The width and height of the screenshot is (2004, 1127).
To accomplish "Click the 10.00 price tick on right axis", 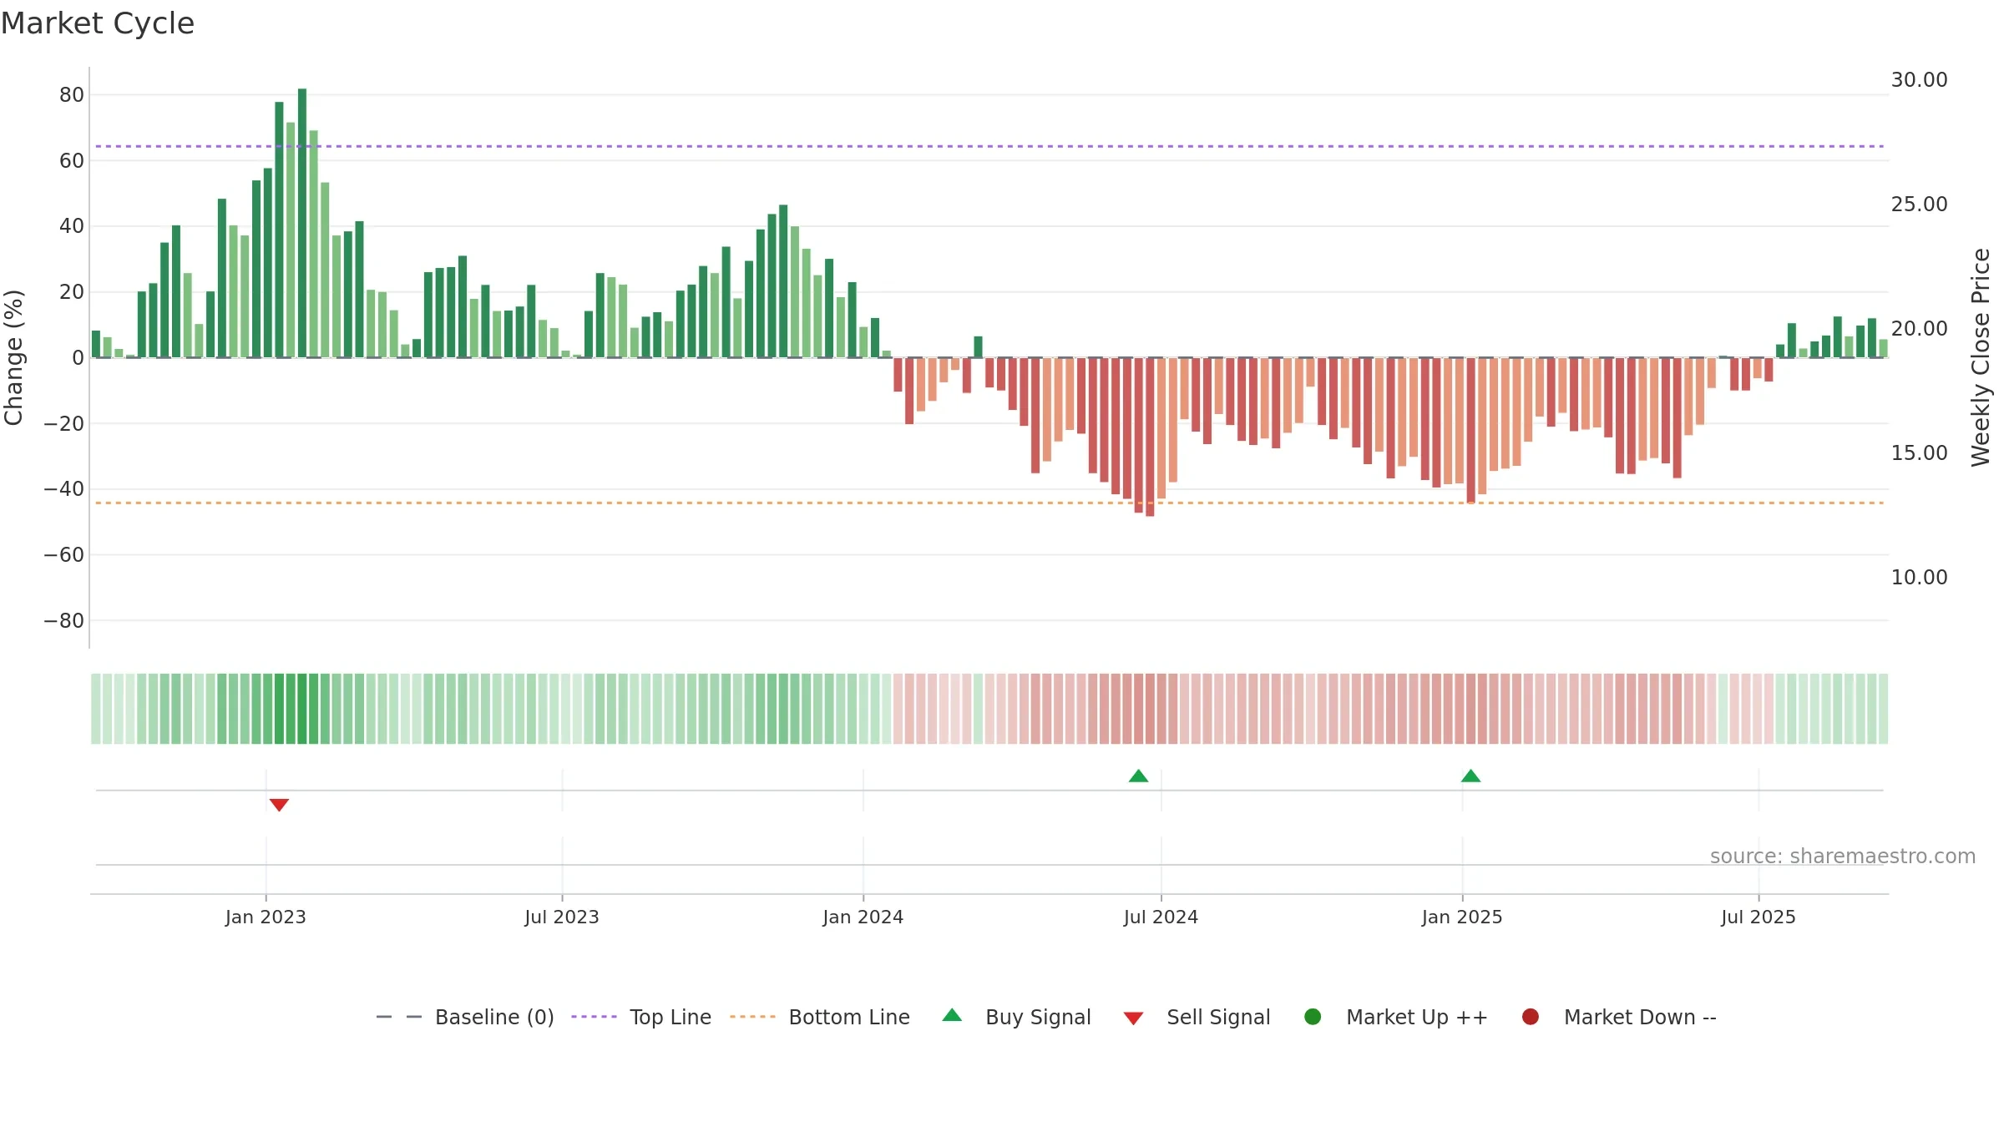I will click(x=1919, y=578).
